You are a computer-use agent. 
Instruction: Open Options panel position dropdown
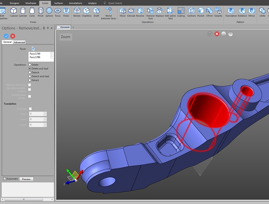[44, 28]
